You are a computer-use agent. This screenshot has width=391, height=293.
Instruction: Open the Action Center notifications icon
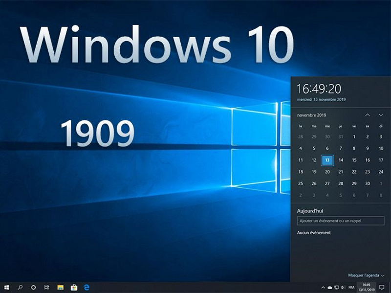pos(382,287)
